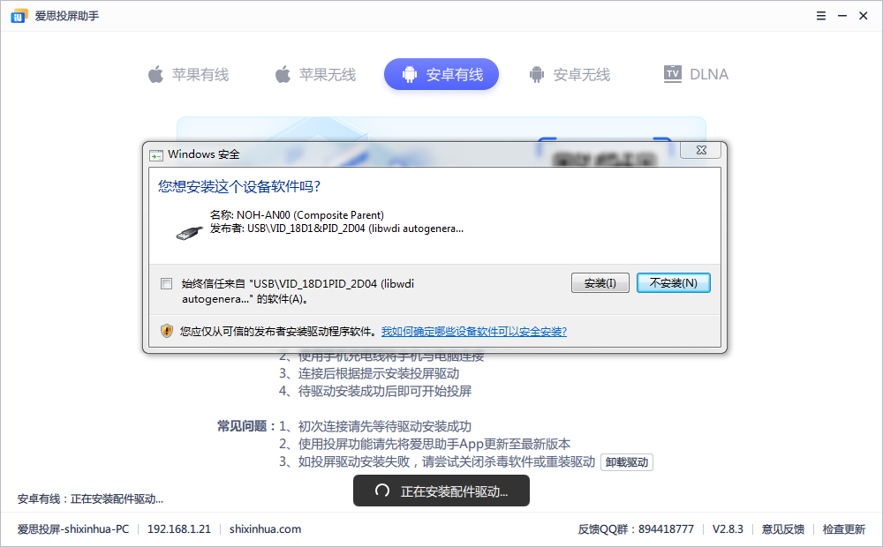Click the 意见反馈 link
The width and height of the screenshot is (883, 547).
pos(782,529)
